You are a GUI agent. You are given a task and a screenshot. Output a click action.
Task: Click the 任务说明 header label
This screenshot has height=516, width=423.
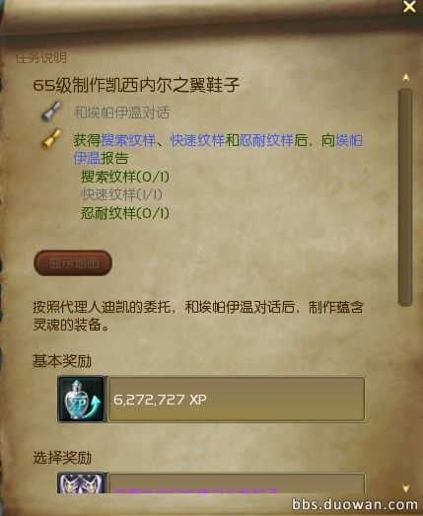[x=41, y=58]
